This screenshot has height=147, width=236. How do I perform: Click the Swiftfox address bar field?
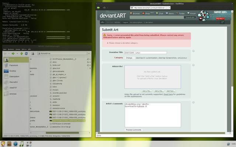[149, 8]
